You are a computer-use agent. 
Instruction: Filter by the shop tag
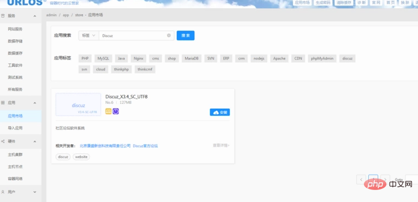(x=172, y=58)
